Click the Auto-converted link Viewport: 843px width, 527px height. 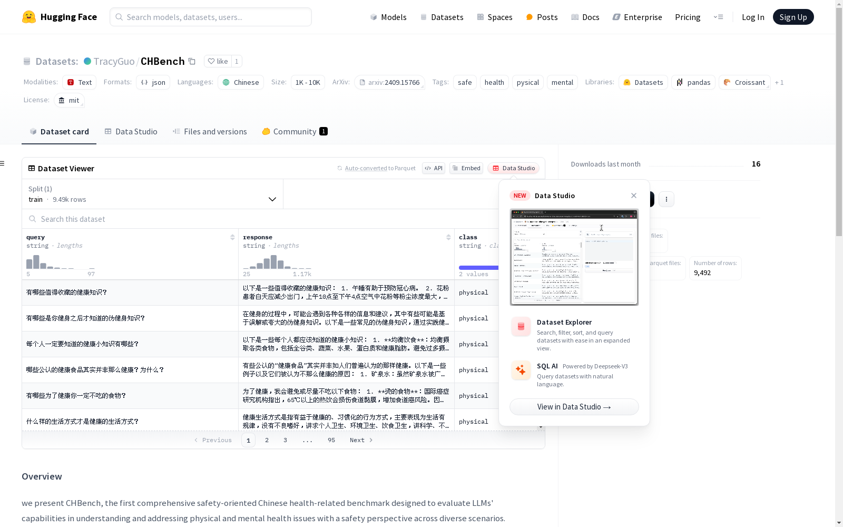[366, 168]
